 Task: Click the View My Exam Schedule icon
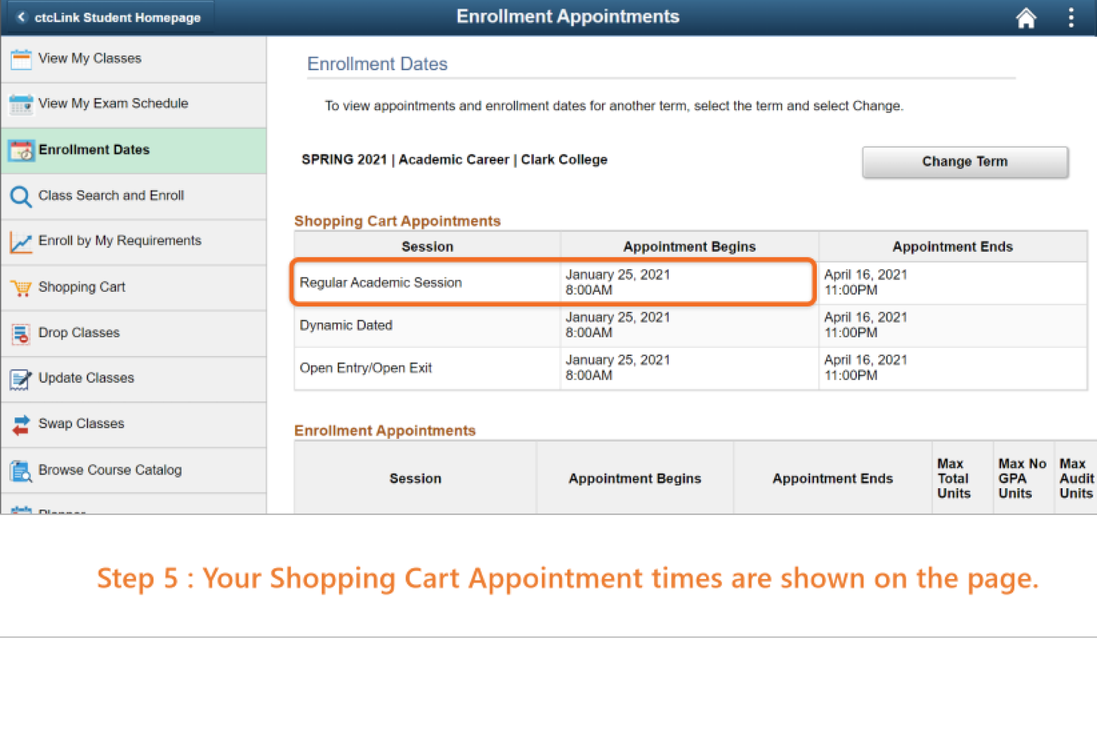click(21, 104)
